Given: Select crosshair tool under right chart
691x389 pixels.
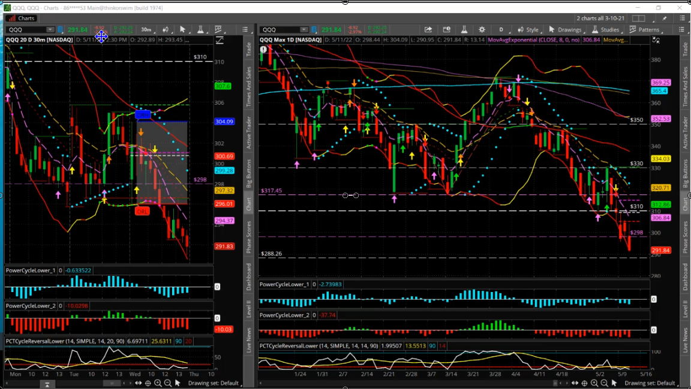Looking at the screenshot, I should pyautogui.click(x=585, y=383).
